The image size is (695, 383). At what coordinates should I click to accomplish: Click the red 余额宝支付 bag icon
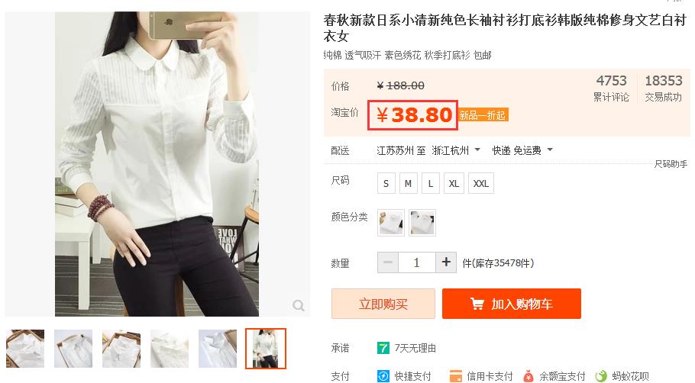tap(529, 377)
